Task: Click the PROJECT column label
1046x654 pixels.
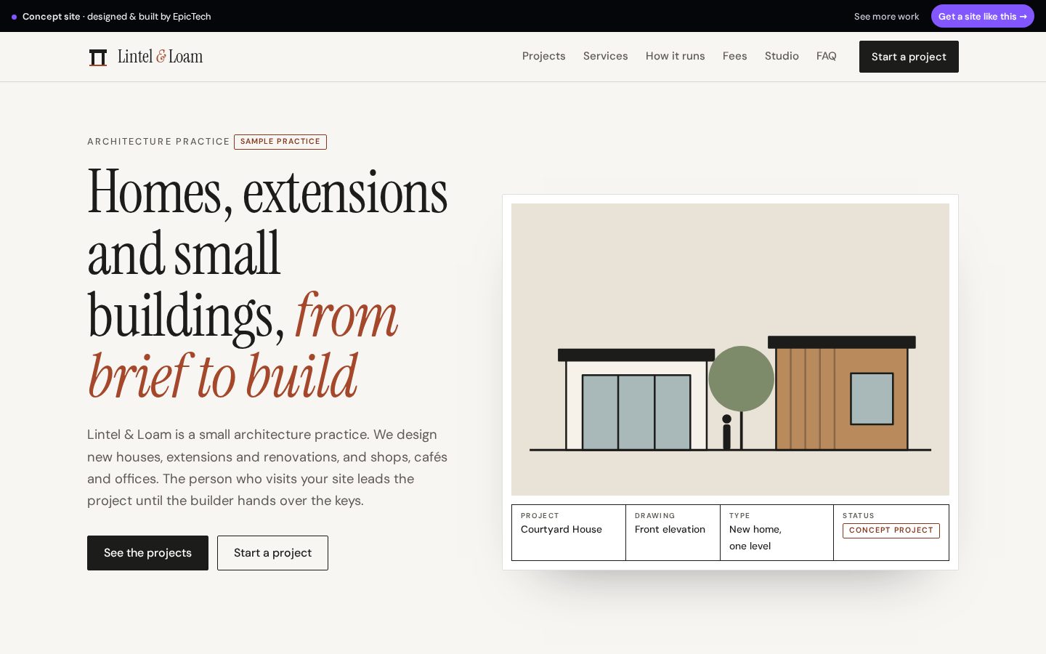Action: tap(540, 516)
